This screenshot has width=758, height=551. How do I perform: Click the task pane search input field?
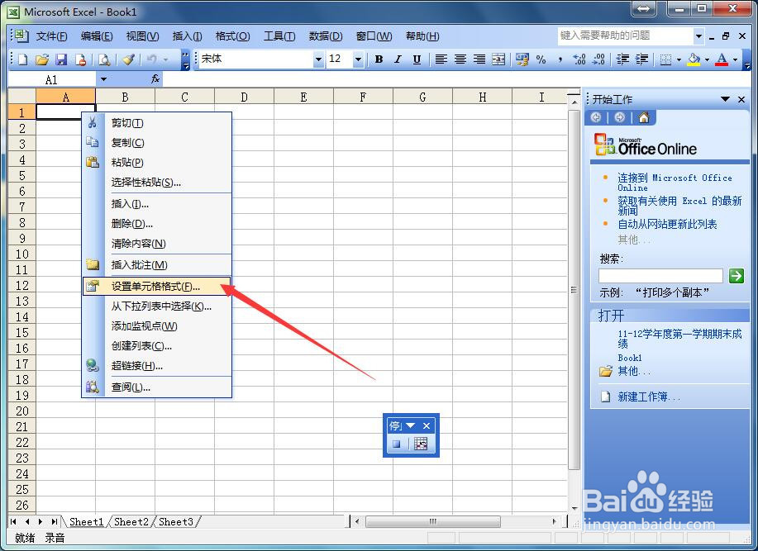pos(660,276)
